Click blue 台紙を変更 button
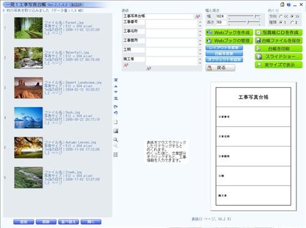This screenshot has height=228, width=306. (x=224, y=54)
